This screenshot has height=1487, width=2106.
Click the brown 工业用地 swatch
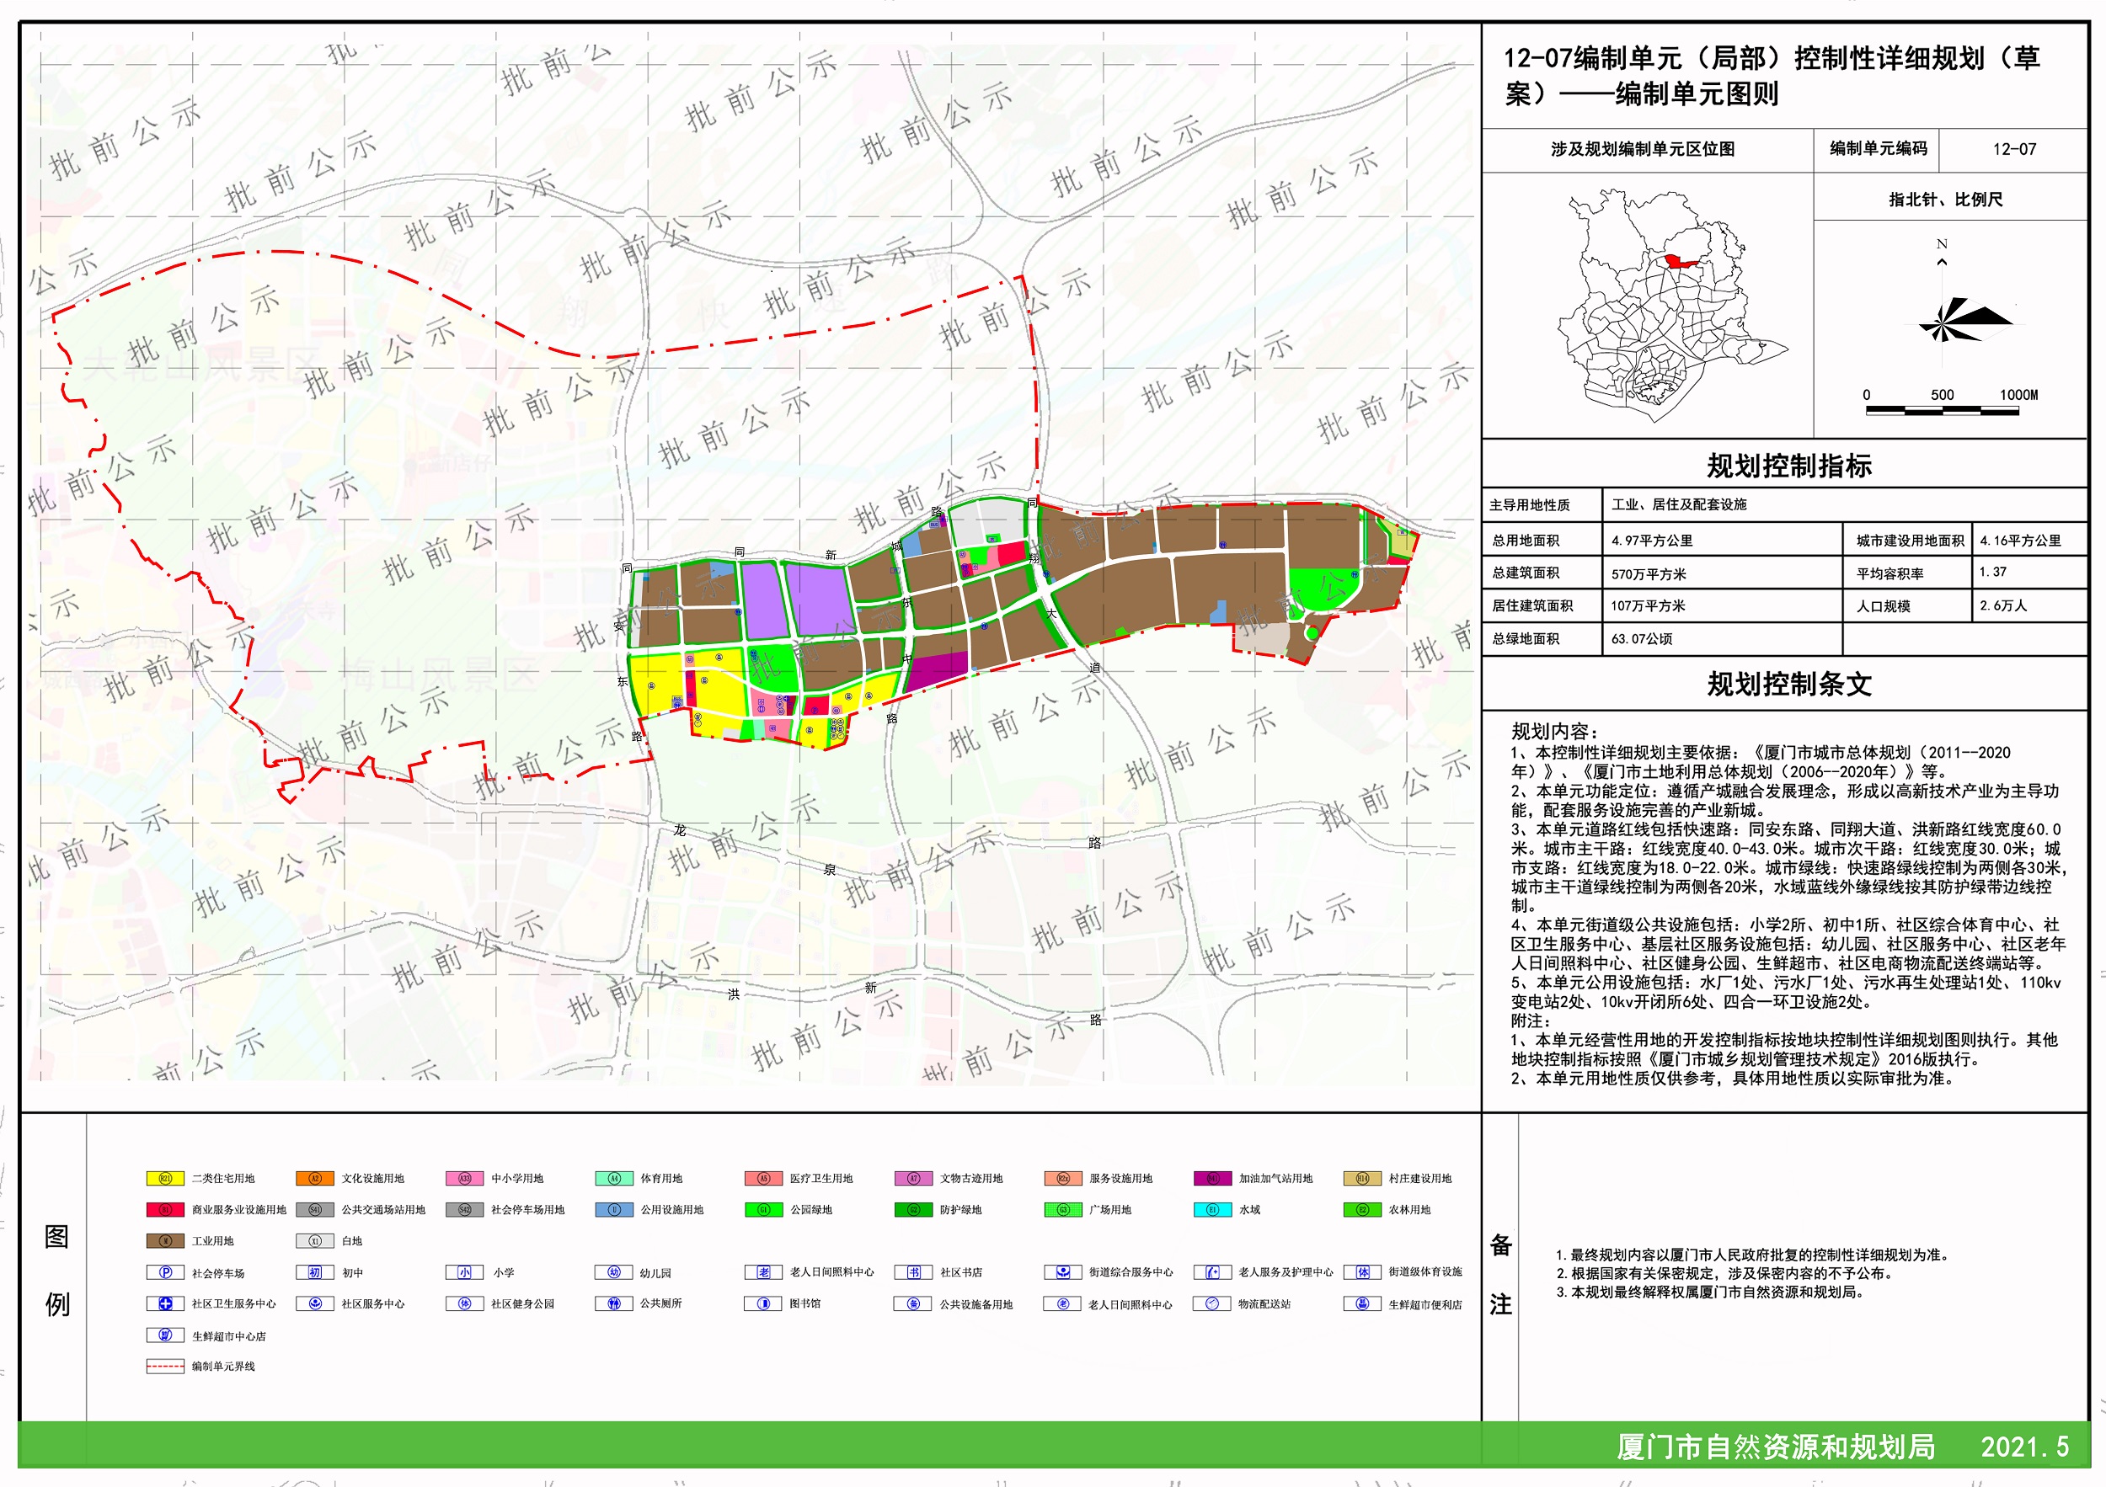pos(165,1241)
